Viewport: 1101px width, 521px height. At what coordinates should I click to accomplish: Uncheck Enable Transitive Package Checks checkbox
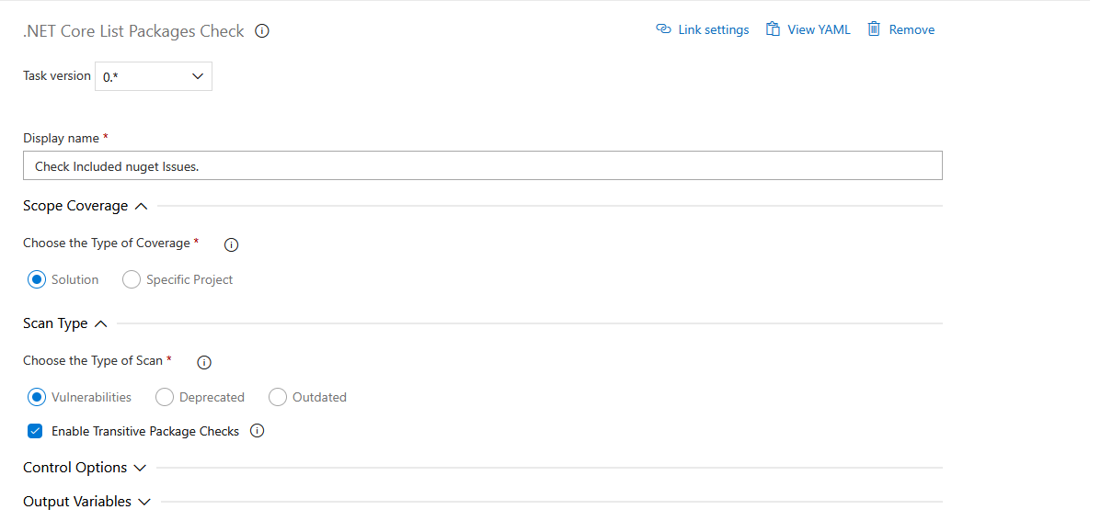click(x=35, y=431)
